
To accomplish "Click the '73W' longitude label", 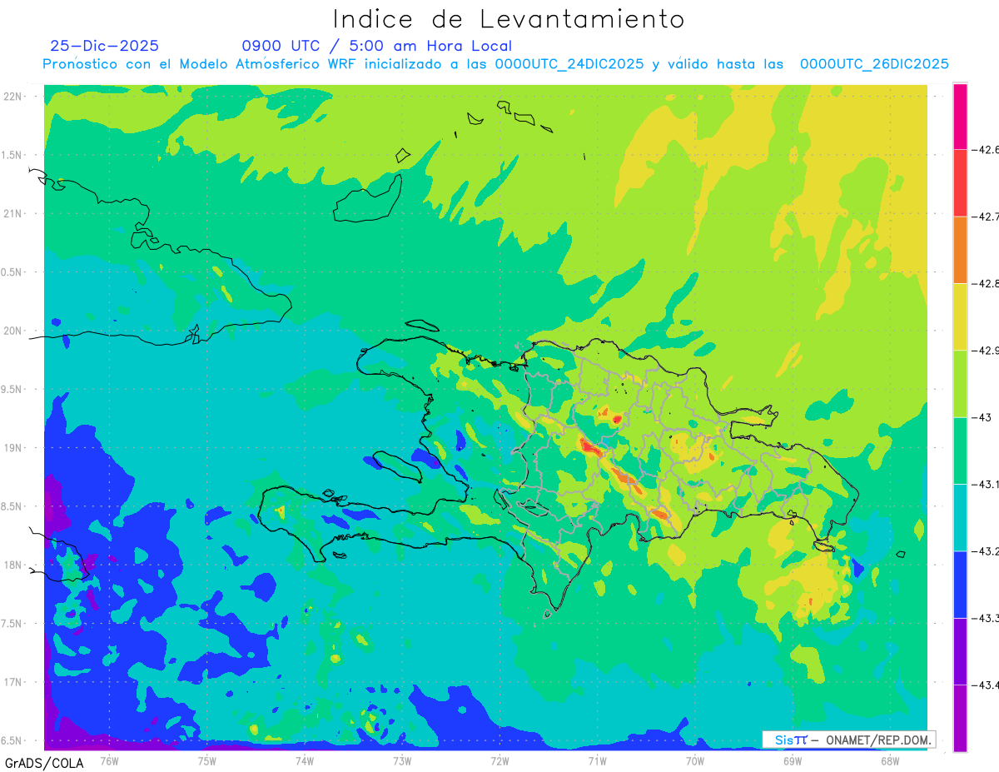I will click(402, 760).
